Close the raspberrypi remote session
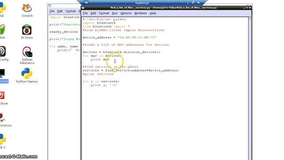Screen dimensions: 284x160 point(198,3)
